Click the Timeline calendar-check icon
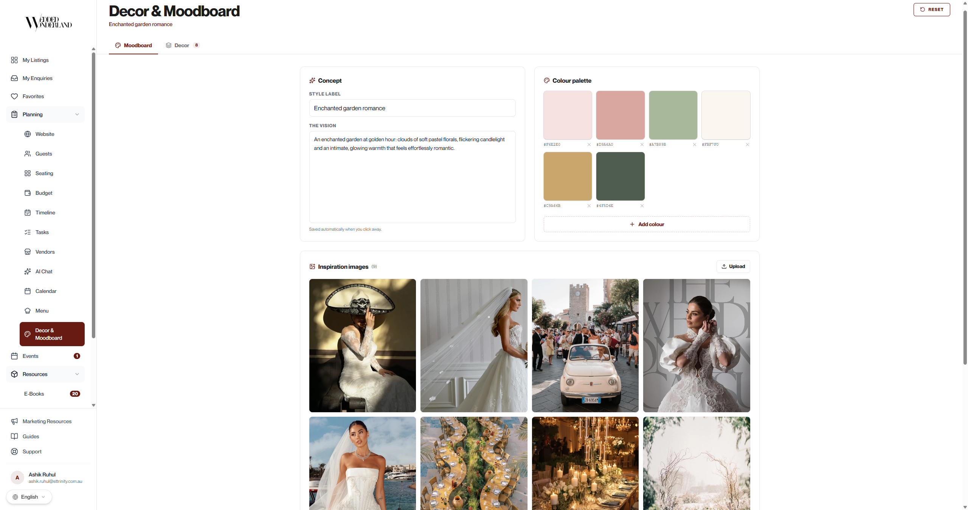This screenshot has width=968, height=510. click(28, 213)
